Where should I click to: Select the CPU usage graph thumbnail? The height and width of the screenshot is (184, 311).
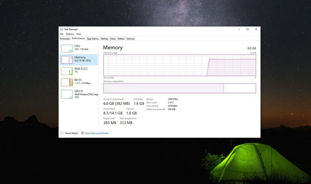(67, 49)
